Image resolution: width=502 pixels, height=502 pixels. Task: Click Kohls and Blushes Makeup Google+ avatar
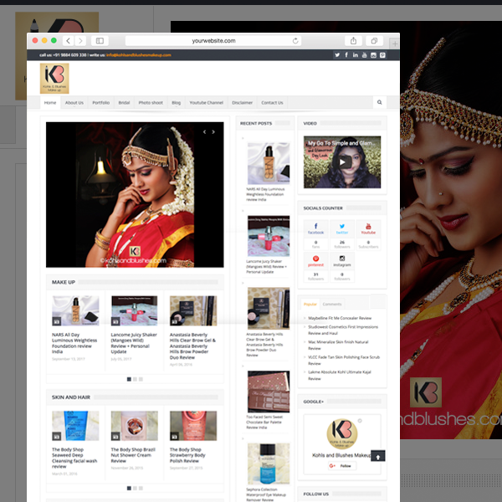coord(342,434)
